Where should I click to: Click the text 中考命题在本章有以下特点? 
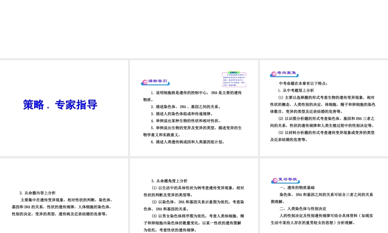pos(303,83)
